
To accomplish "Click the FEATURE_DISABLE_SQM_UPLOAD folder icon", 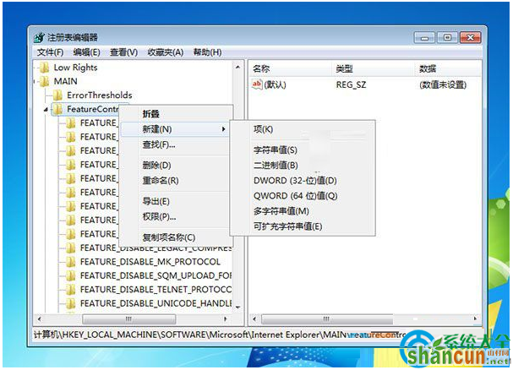I will 70,275.
